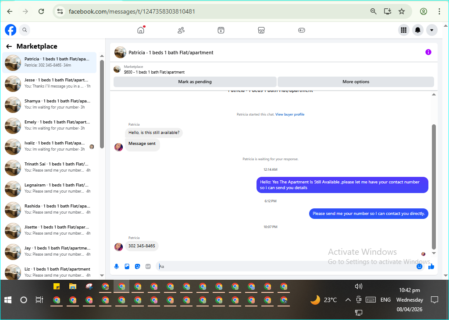The image size is (449, 320).
Task: Bookmark this page with star
Action: click(x=402, y=11)
